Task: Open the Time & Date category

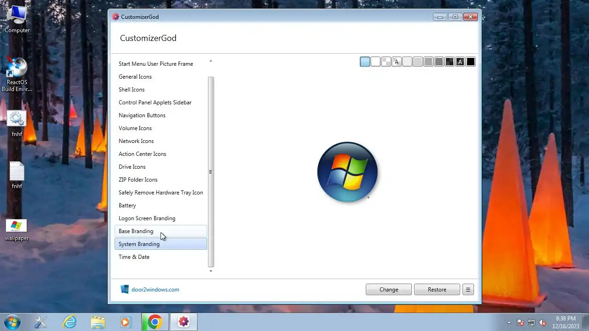Action: (x=161, y=257)
